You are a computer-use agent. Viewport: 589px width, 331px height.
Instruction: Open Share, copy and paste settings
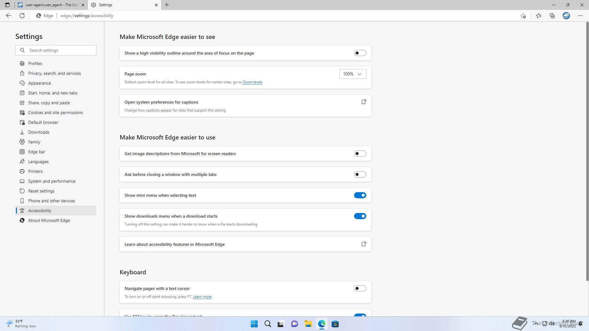56,103
